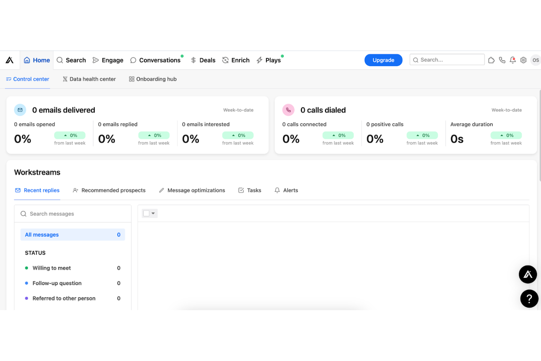Select the Recent replies tab
The image size is (541, 361).
tap(37, 190)
